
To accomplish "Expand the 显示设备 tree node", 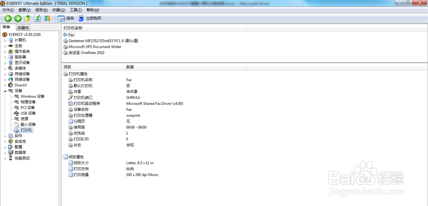I will click(5, 63).
